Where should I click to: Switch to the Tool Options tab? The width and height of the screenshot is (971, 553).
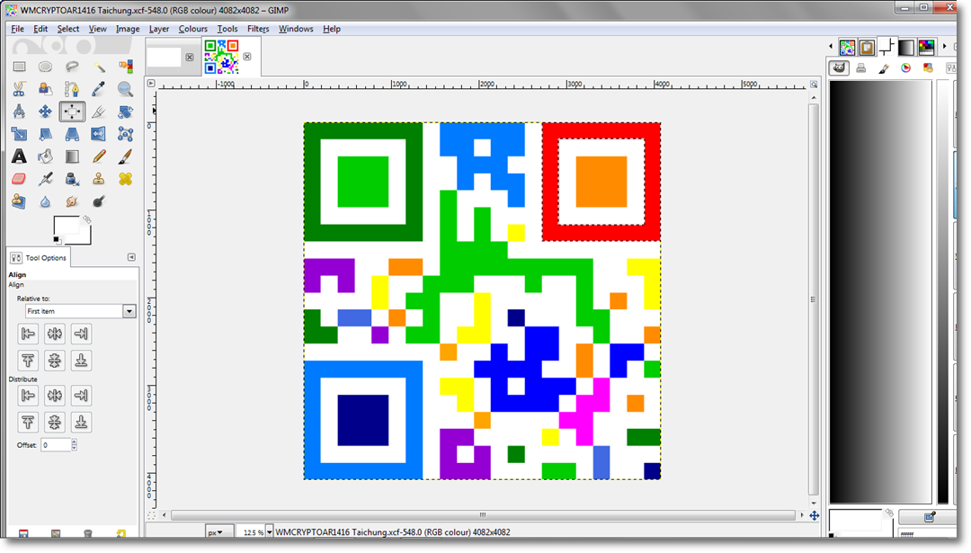39,257
